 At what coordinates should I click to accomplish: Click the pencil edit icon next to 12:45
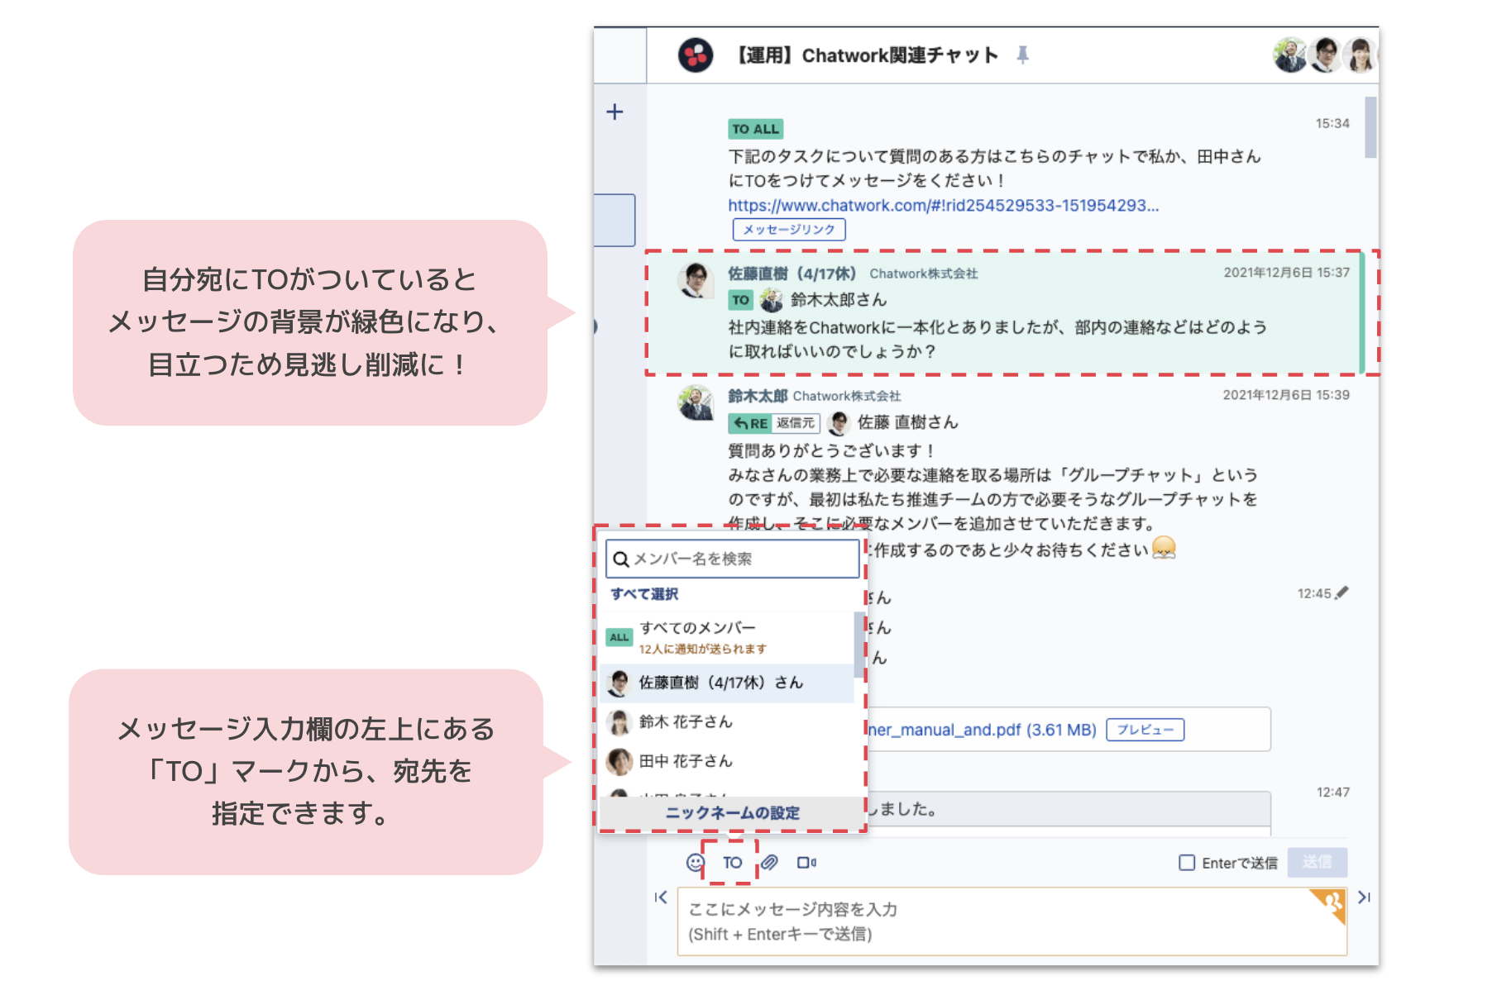(1342, 593)
